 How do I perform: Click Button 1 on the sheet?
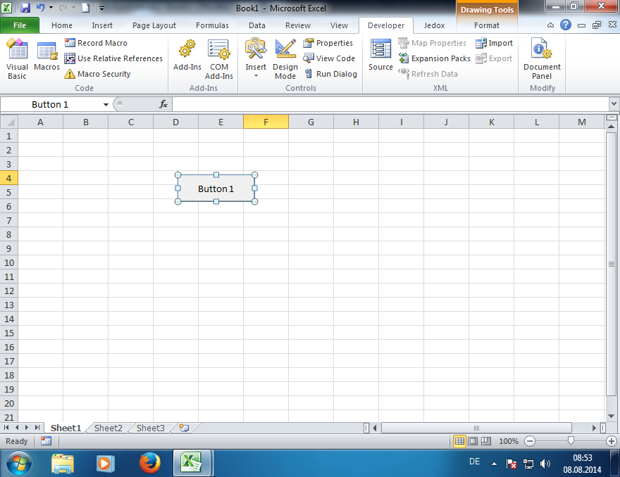coord(216,189)
